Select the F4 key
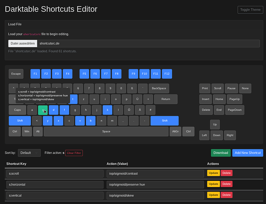This screenshot has height=204, width=266. point(67,74)
